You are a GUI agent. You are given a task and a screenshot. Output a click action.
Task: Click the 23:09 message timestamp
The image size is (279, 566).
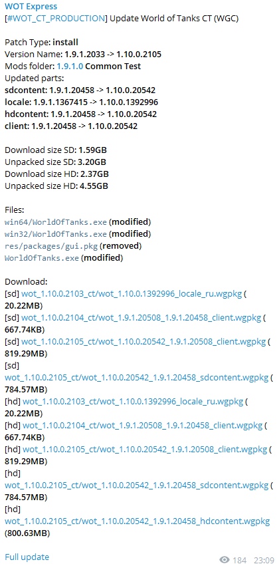coord(264,560)
